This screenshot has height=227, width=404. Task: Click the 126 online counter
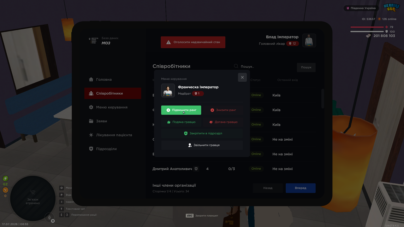(387, 19)
